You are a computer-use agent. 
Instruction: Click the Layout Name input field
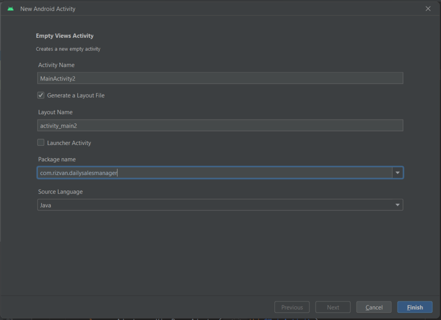click(220, 125)
